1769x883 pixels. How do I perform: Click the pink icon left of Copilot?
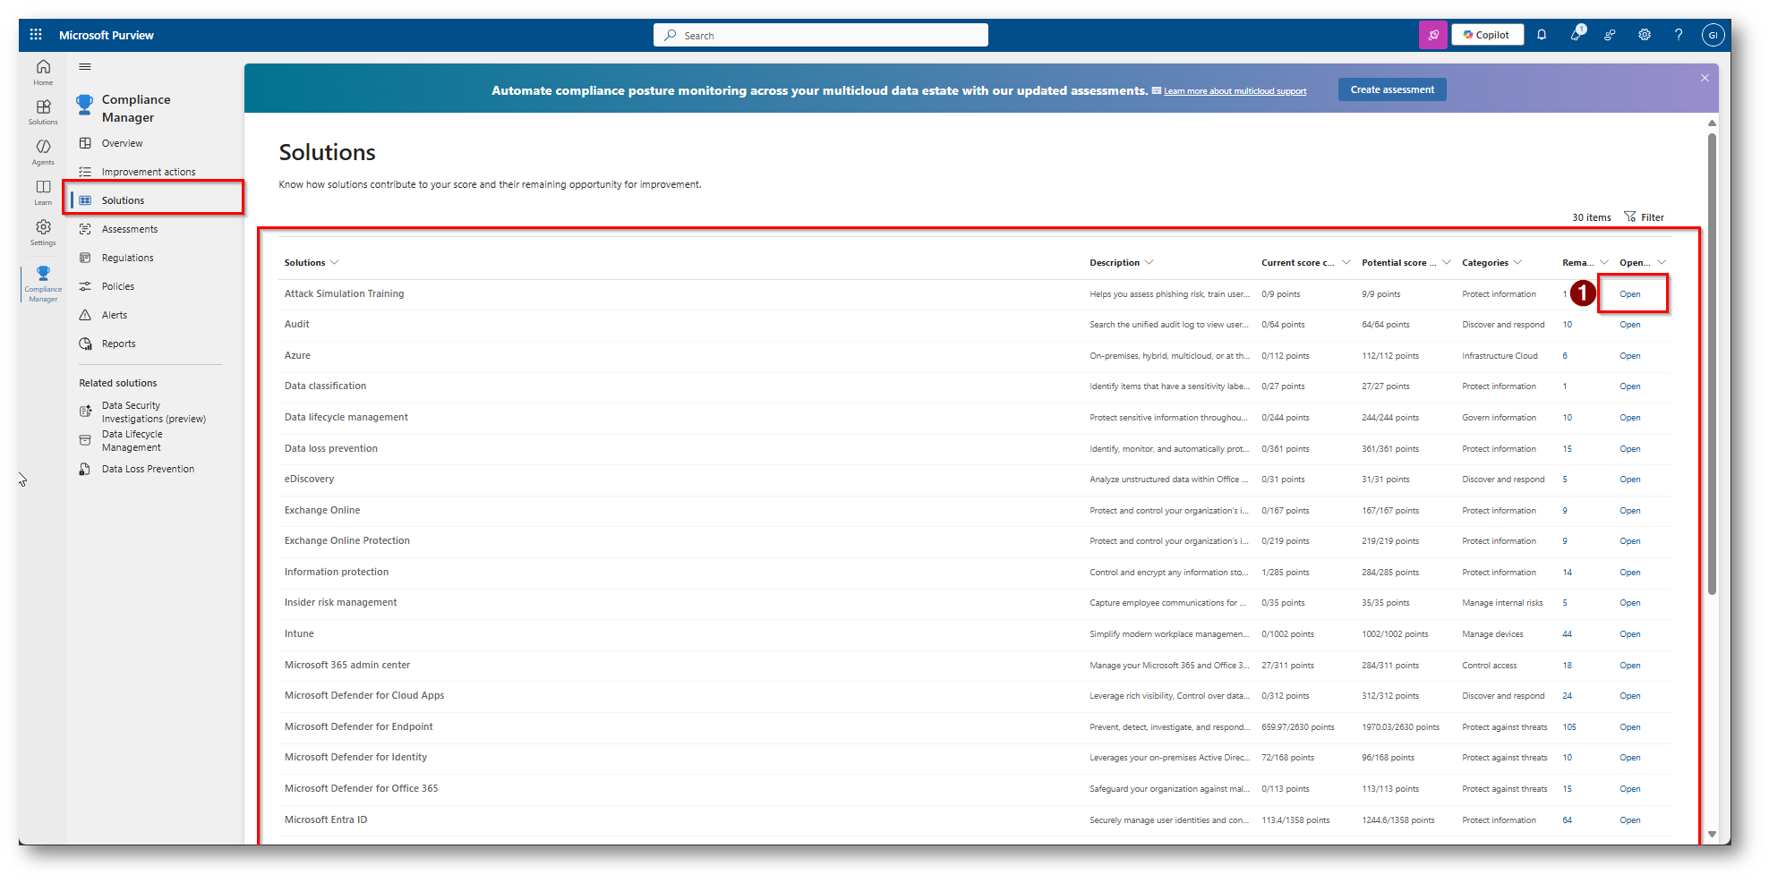pos(1433,35)
